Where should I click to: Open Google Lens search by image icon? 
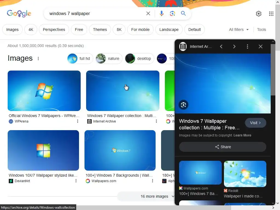(172, 13)
